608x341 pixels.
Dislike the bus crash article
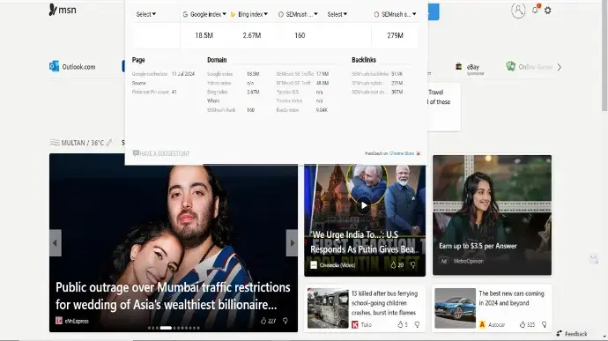pyautogui.click(x=417, y=325)
